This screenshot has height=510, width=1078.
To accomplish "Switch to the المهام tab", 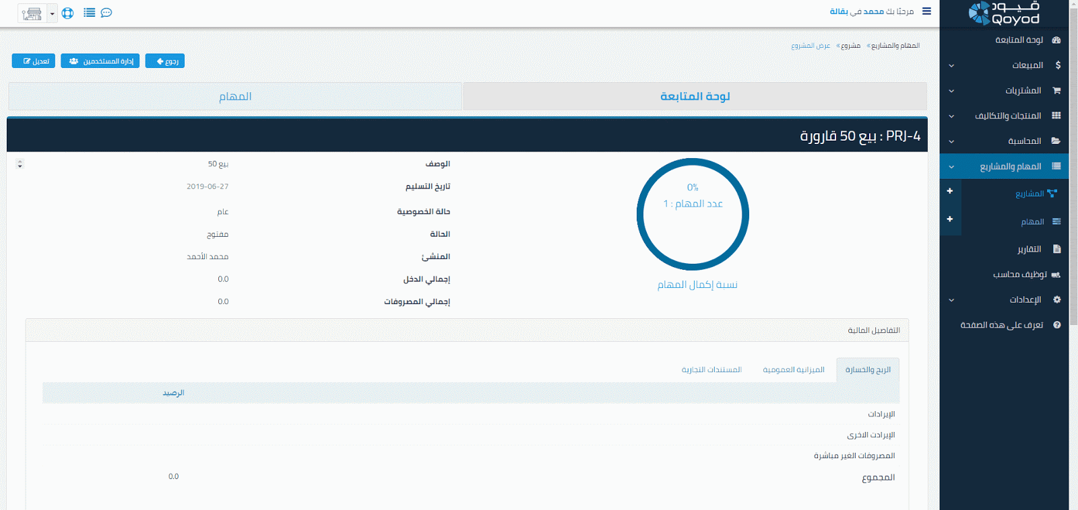I will (235, 97).
